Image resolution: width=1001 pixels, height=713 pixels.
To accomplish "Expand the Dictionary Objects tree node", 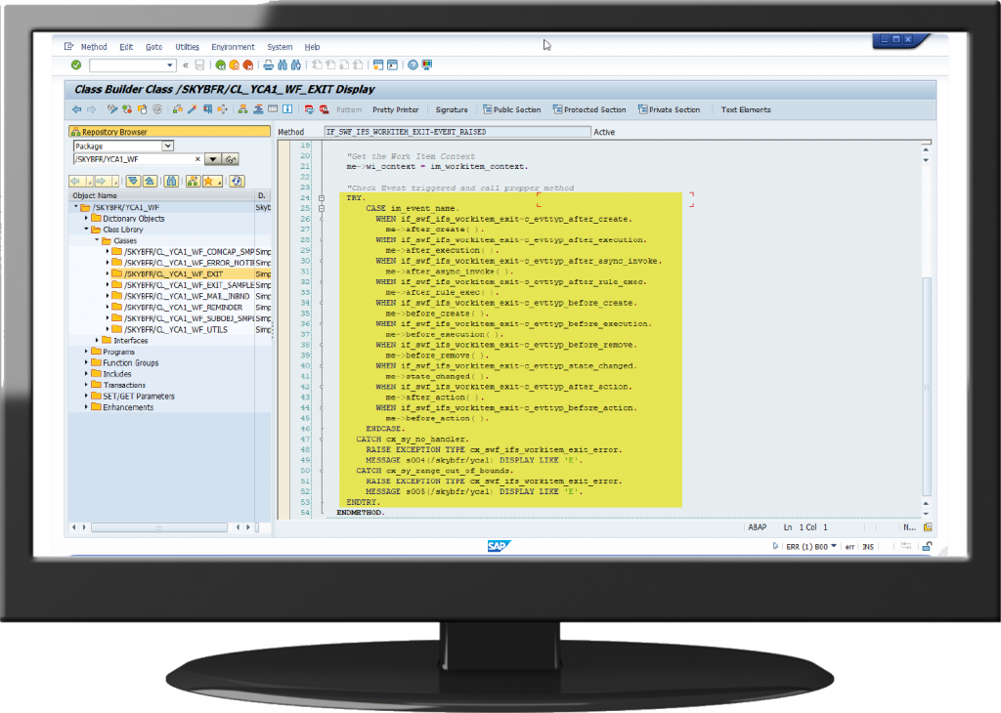I will (x=86, y=218).
